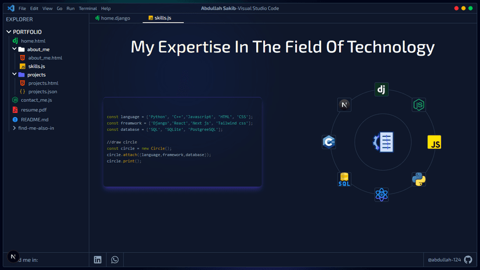
Task: Click the Node.js skill icon on the circle
Action: (x=419, y=105)
